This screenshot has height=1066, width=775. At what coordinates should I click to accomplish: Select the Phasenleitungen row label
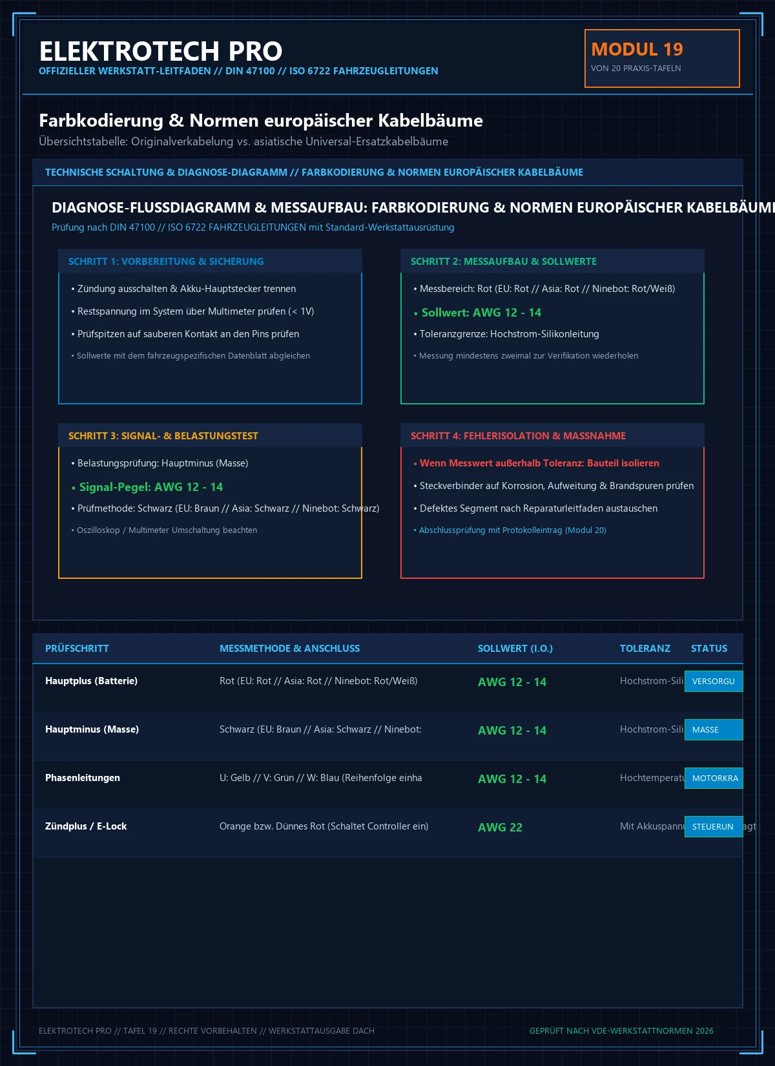(x=83, y=777)
